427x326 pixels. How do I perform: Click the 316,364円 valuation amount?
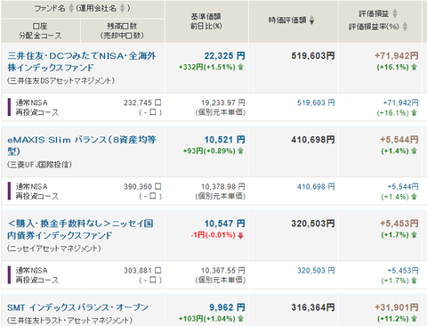(313, 307)
